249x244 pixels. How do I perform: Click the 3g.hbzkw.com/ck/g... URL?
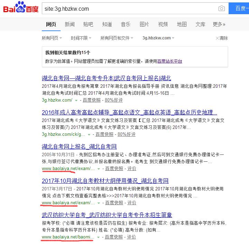coord(63,134)
